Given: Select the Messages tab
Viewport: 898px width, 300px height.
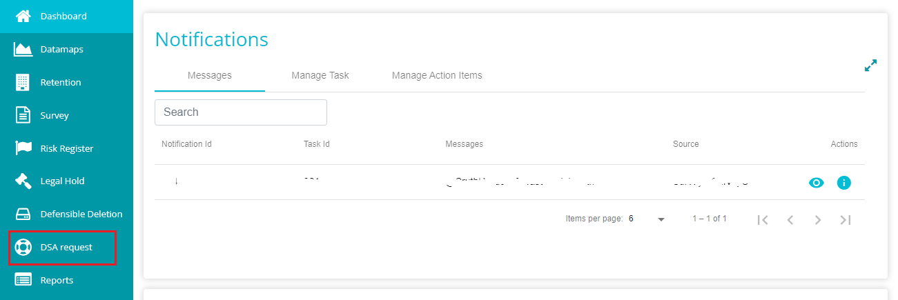Looking at the screenshot, I should click(210, 75).
